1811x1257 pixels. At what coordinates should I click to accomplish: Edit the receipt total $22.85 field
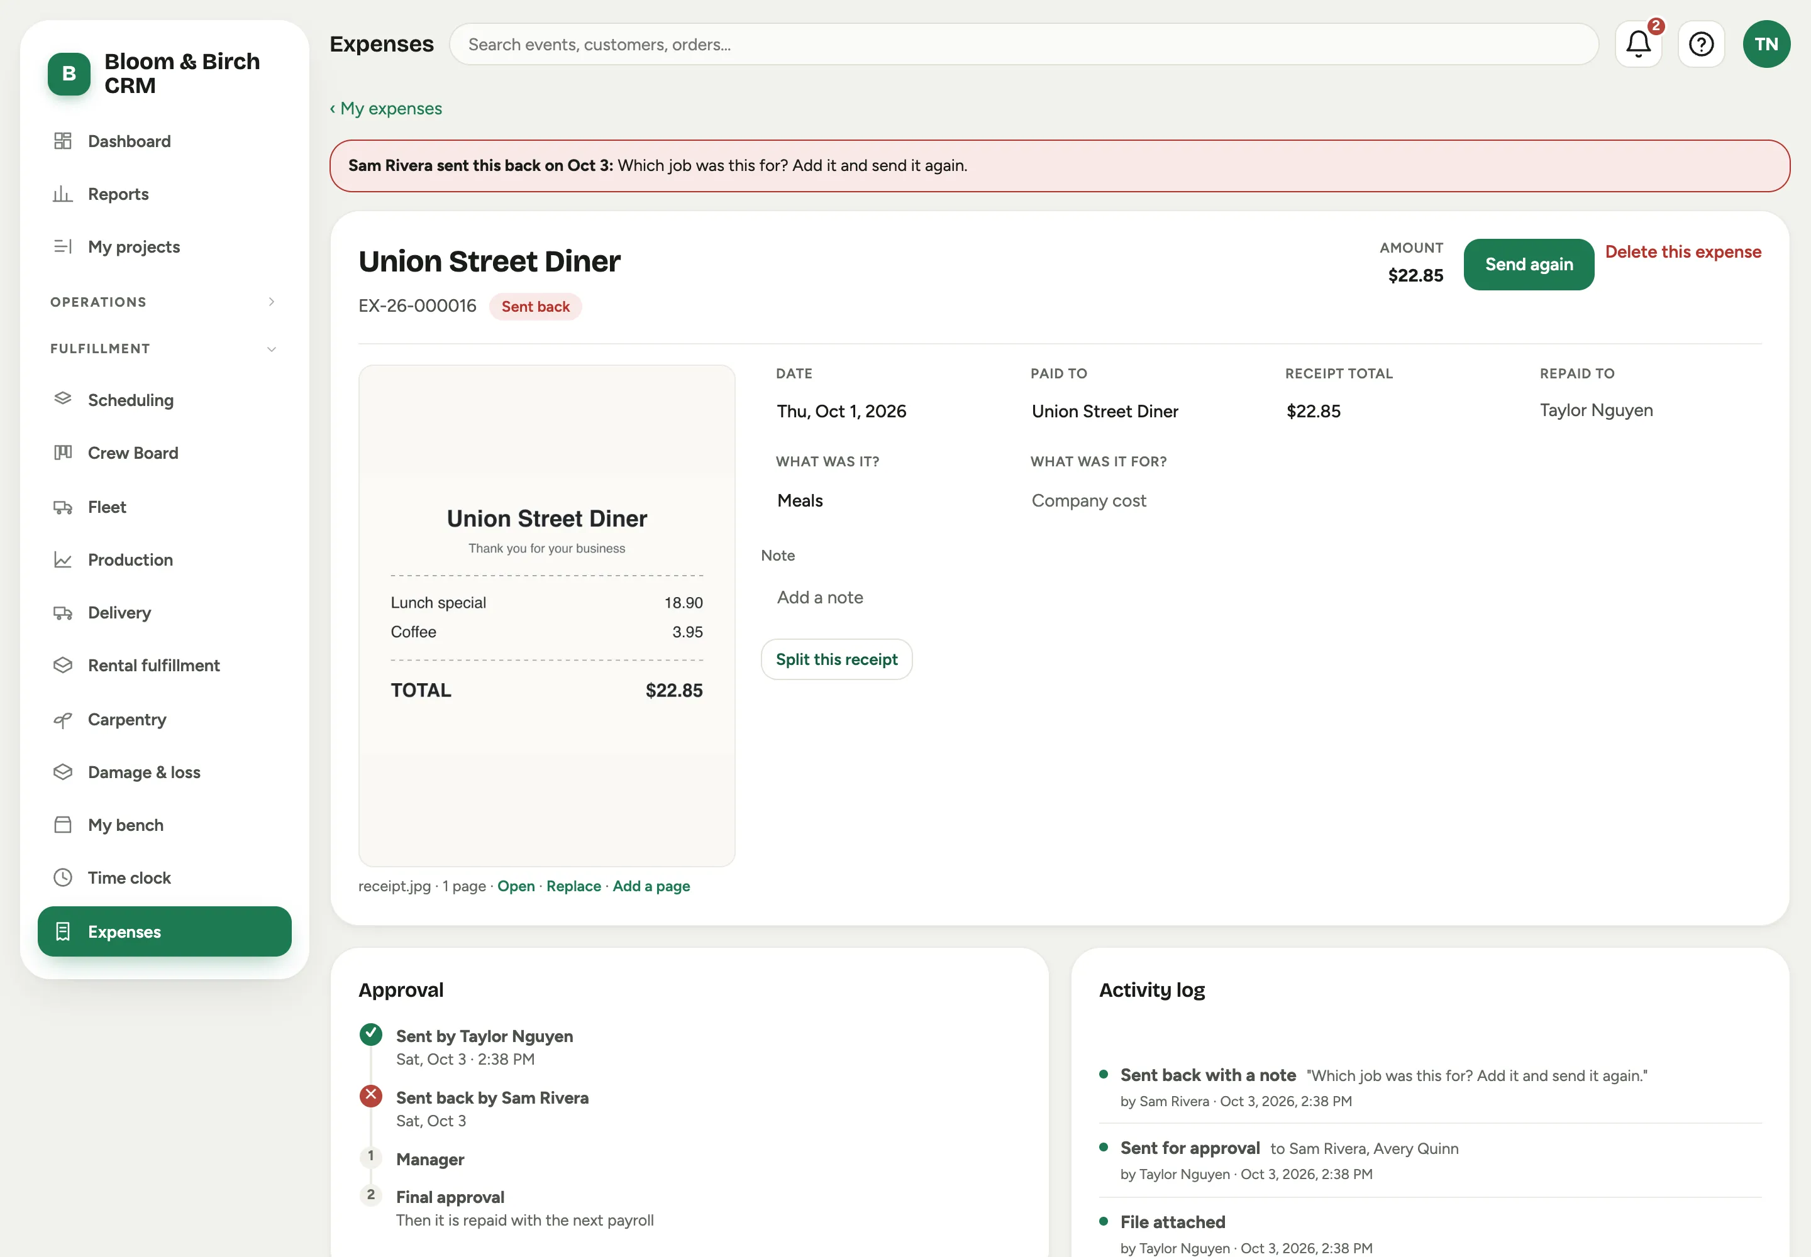click(x=1313, y=411)
